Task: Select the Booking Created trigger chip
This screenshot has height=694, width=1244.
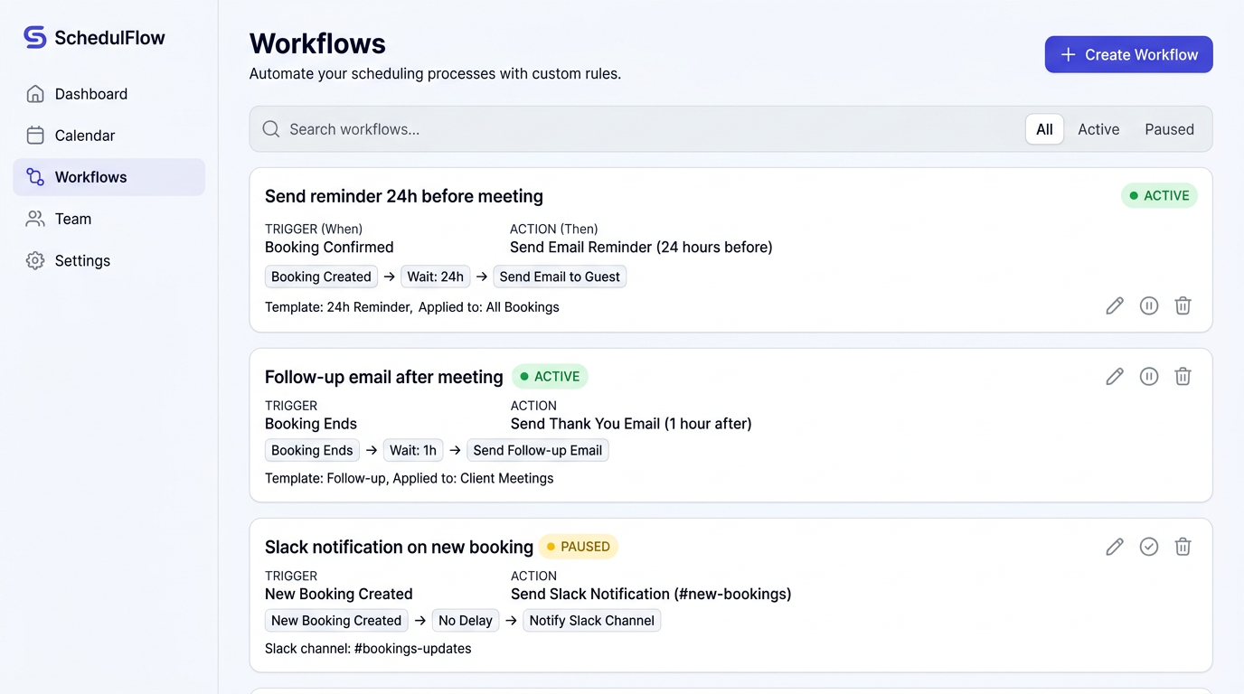Action: 321,277
